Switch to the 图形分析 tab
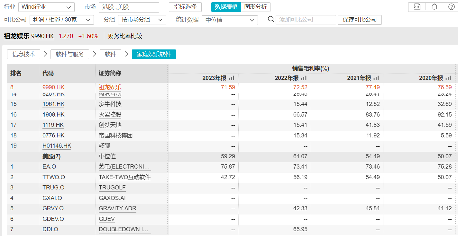The width and height of the screenshot is (458, 236). point(256,7)
